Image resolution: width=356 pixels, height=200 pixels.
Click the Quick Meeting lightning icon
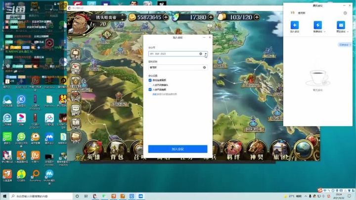coord(317,25)
